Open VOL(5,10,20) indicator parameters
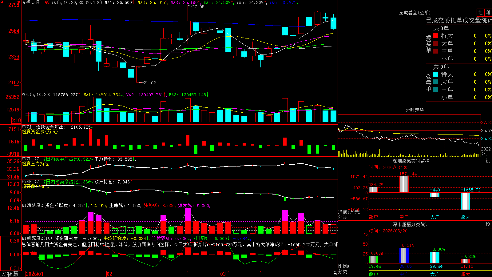 click(x=36, y=94)
